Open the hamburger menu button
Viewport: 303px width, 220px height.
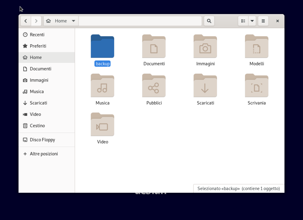[263, 21]
